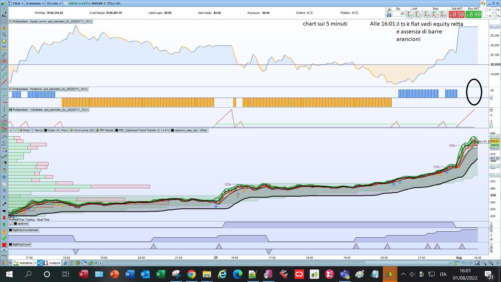Open the 5 minutes timeframe dropdown

[x=35, y=3]
